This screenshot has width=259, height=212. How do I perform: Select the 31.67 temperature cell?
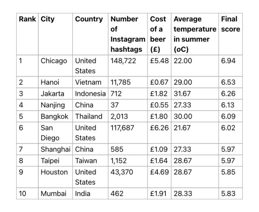[x=183, y=94]
